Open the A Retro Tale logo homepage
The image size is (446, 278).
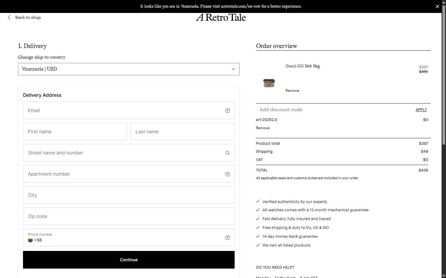tap(221, 17)
